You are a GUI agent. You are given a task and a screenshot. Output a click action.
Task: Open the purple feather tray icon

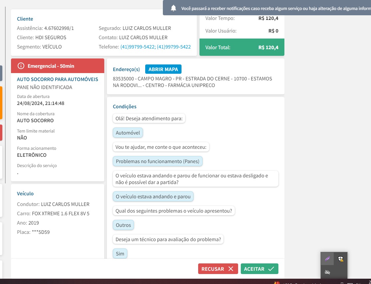tap(327, 259)
